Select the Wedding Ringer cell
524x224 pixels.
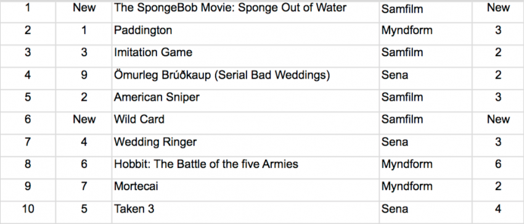245,146
